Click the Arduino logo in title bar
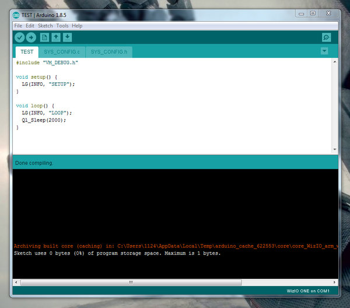Screen dimensions: 350x308 [x=16, y=15]
